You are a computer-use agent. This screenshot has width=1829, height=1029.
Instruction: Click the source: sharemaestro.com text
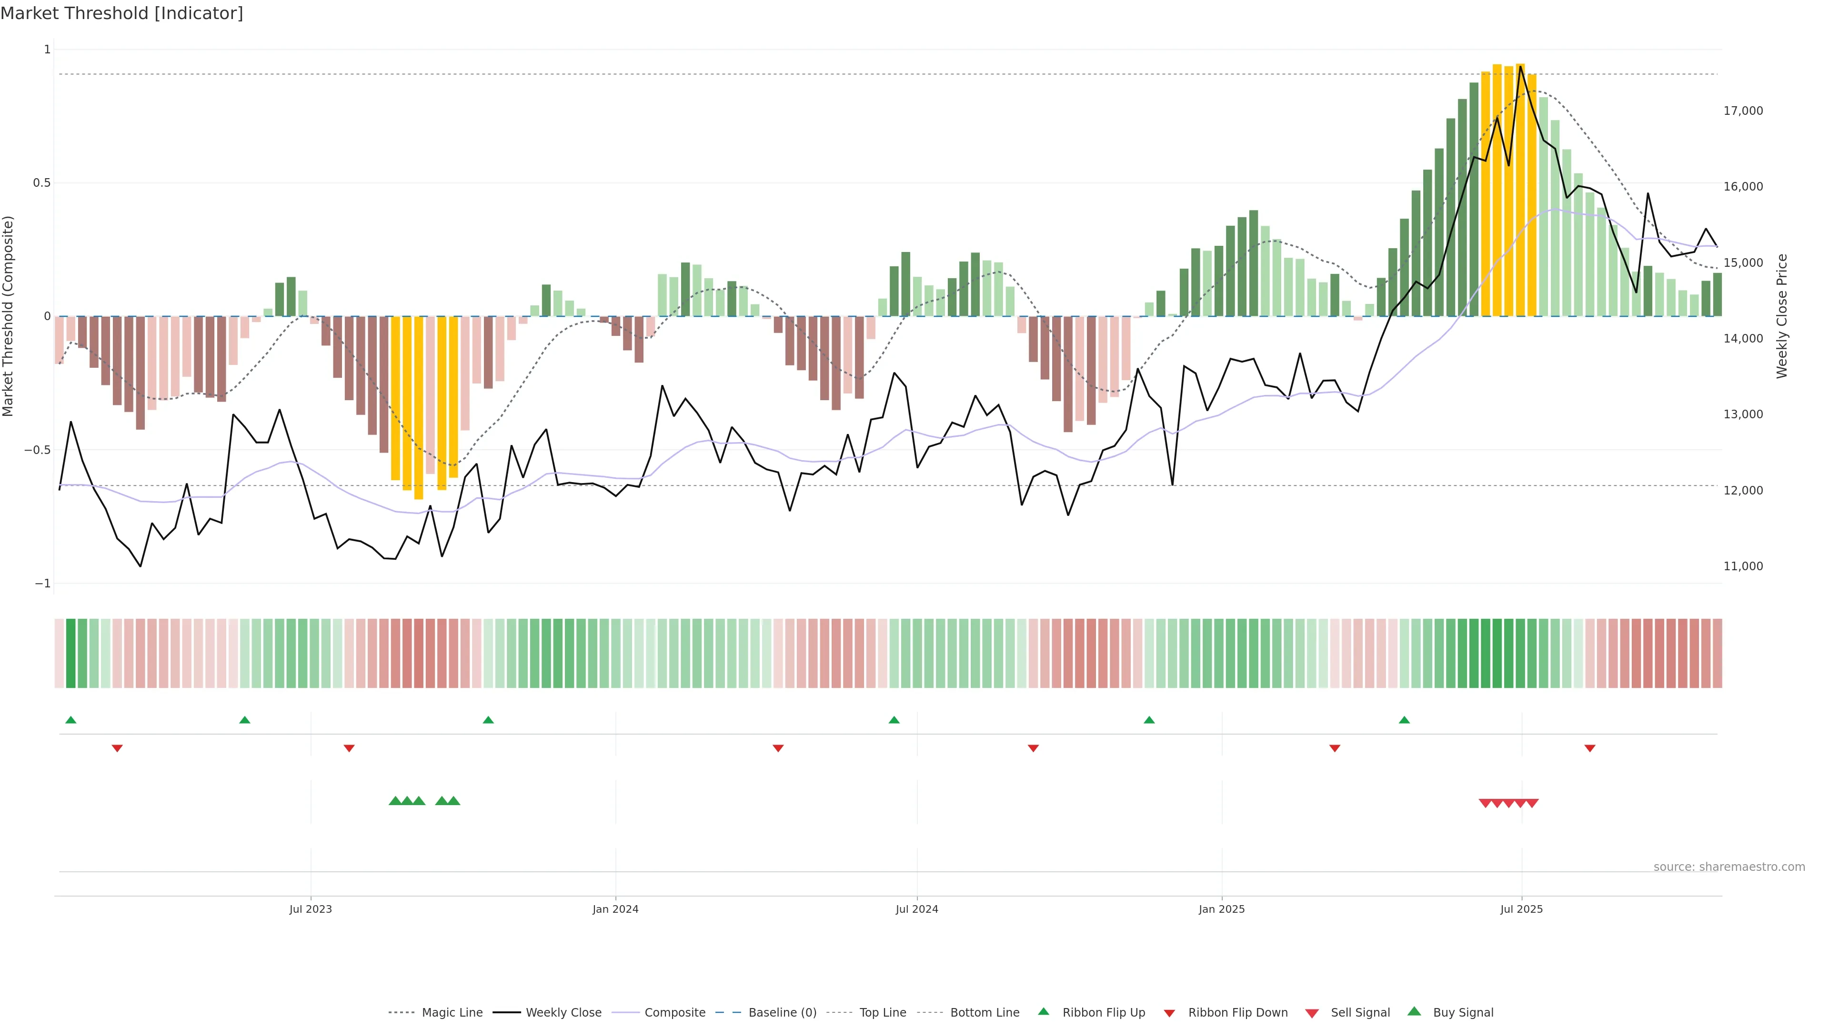[1729, 867]
